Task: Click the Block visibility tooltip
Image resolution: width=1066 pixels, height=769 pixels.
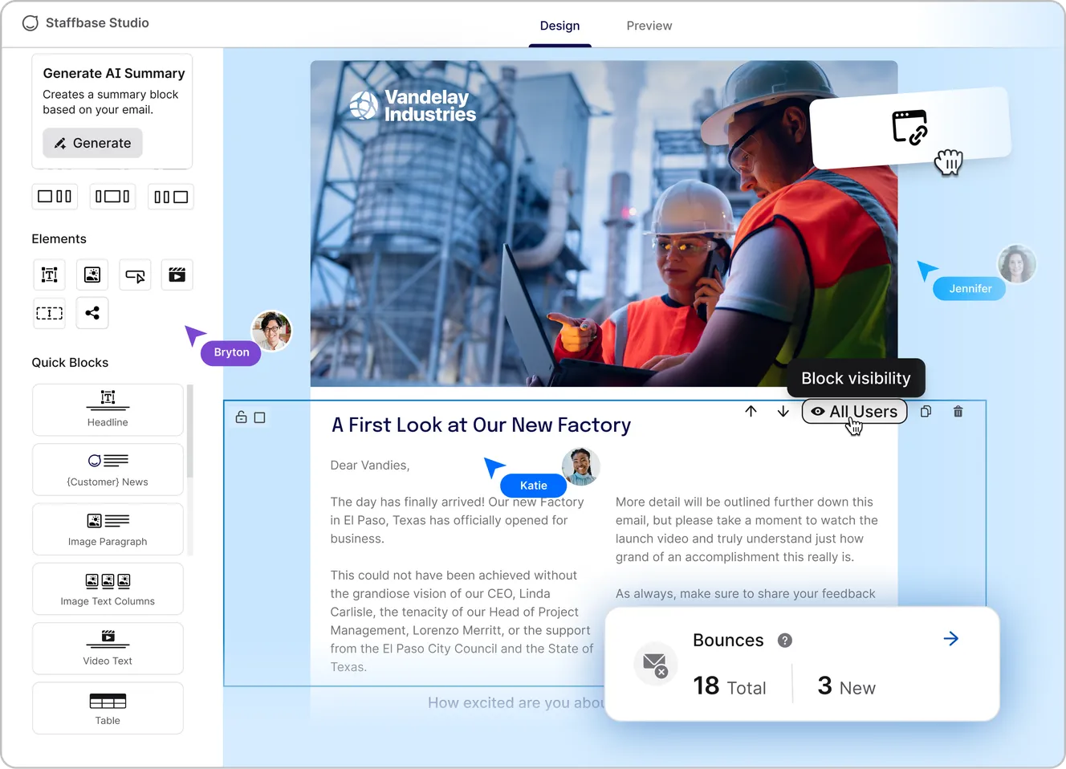Action: [x=856, y=378]
